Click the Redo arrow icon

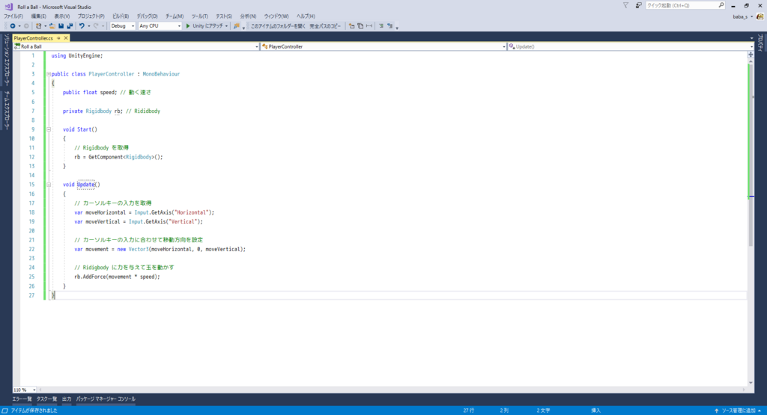tap(96, 26)
